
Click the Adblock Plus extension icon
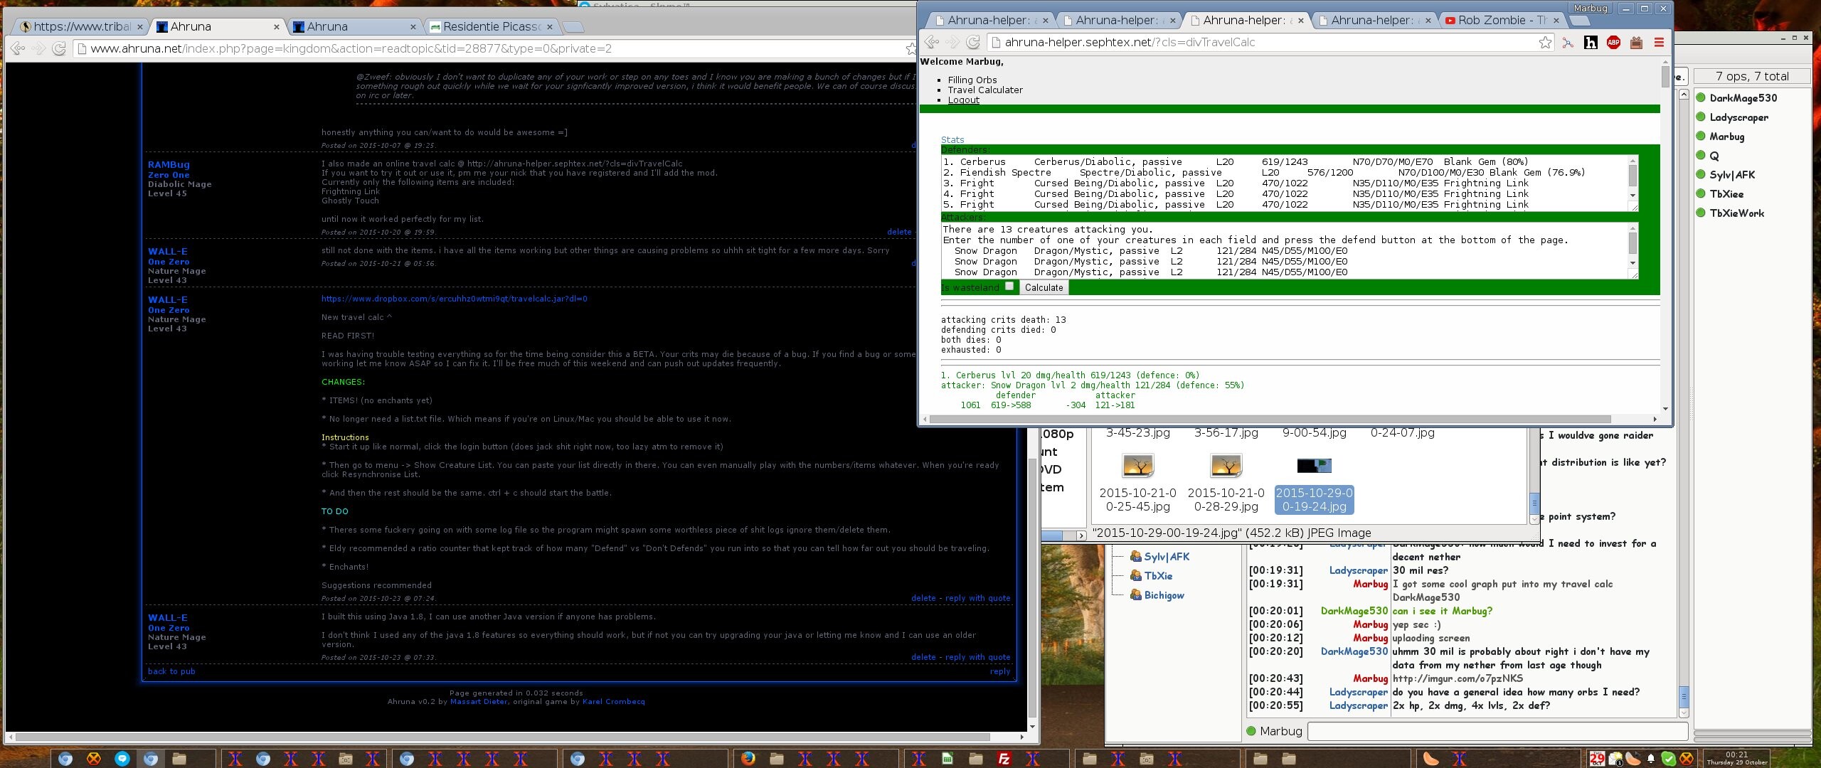point(1613,43)
